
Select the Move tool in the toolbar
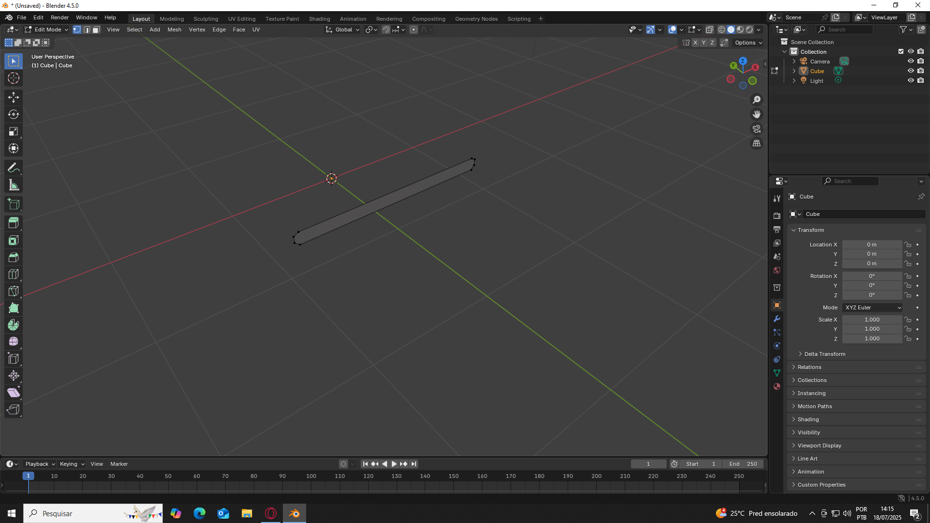(14, 97)
